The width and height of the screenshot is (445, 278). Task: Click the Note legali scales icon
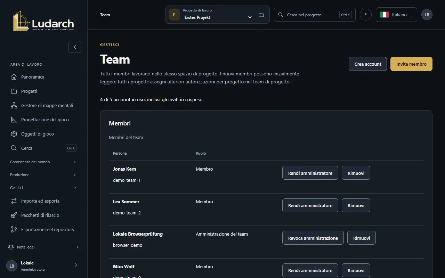11,247
